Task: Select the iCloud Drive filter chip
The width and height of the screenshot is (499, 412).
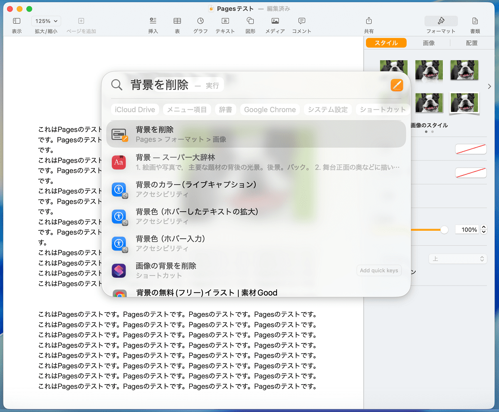Action: [135, 110]
